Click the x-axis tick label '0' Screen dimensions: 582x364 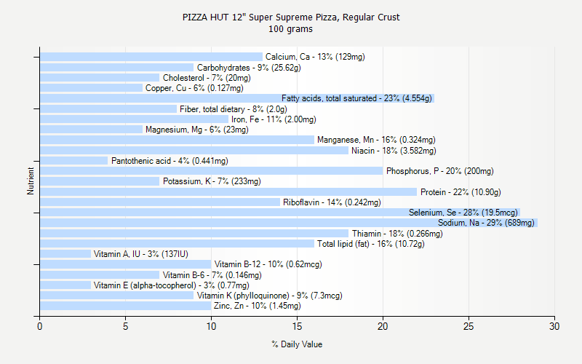coord(40,326)
